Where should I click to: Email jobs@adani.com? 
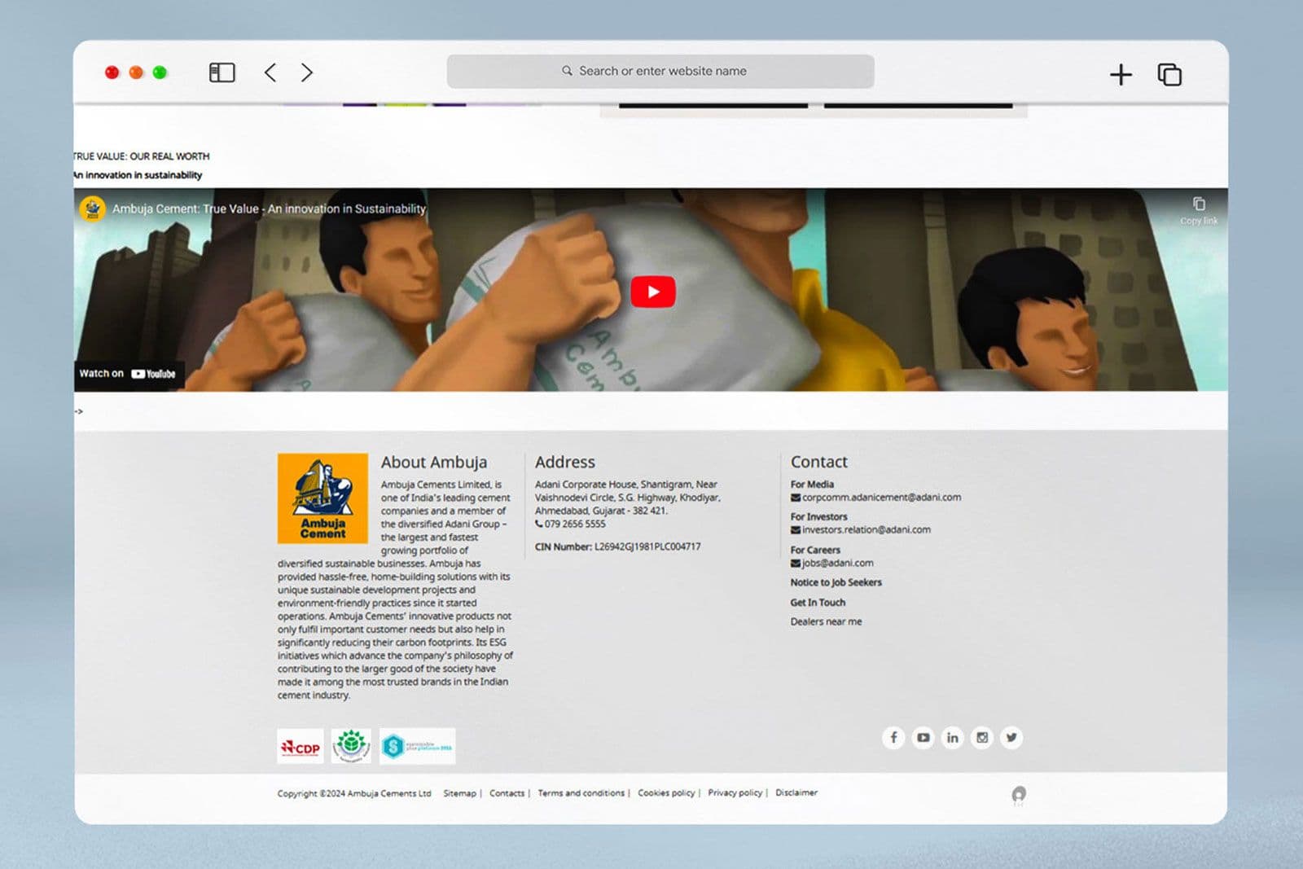click(x=837, y=563)
